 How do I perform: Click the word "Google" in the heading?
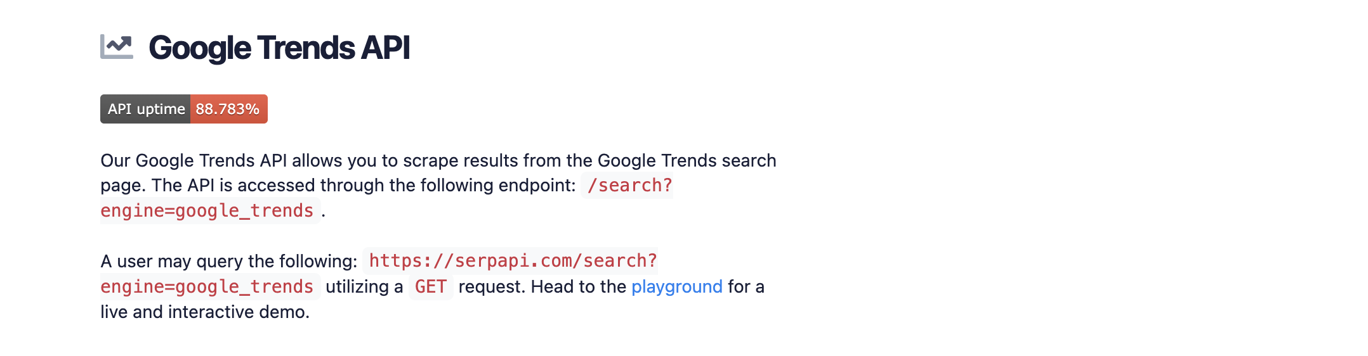coord(200,48)
